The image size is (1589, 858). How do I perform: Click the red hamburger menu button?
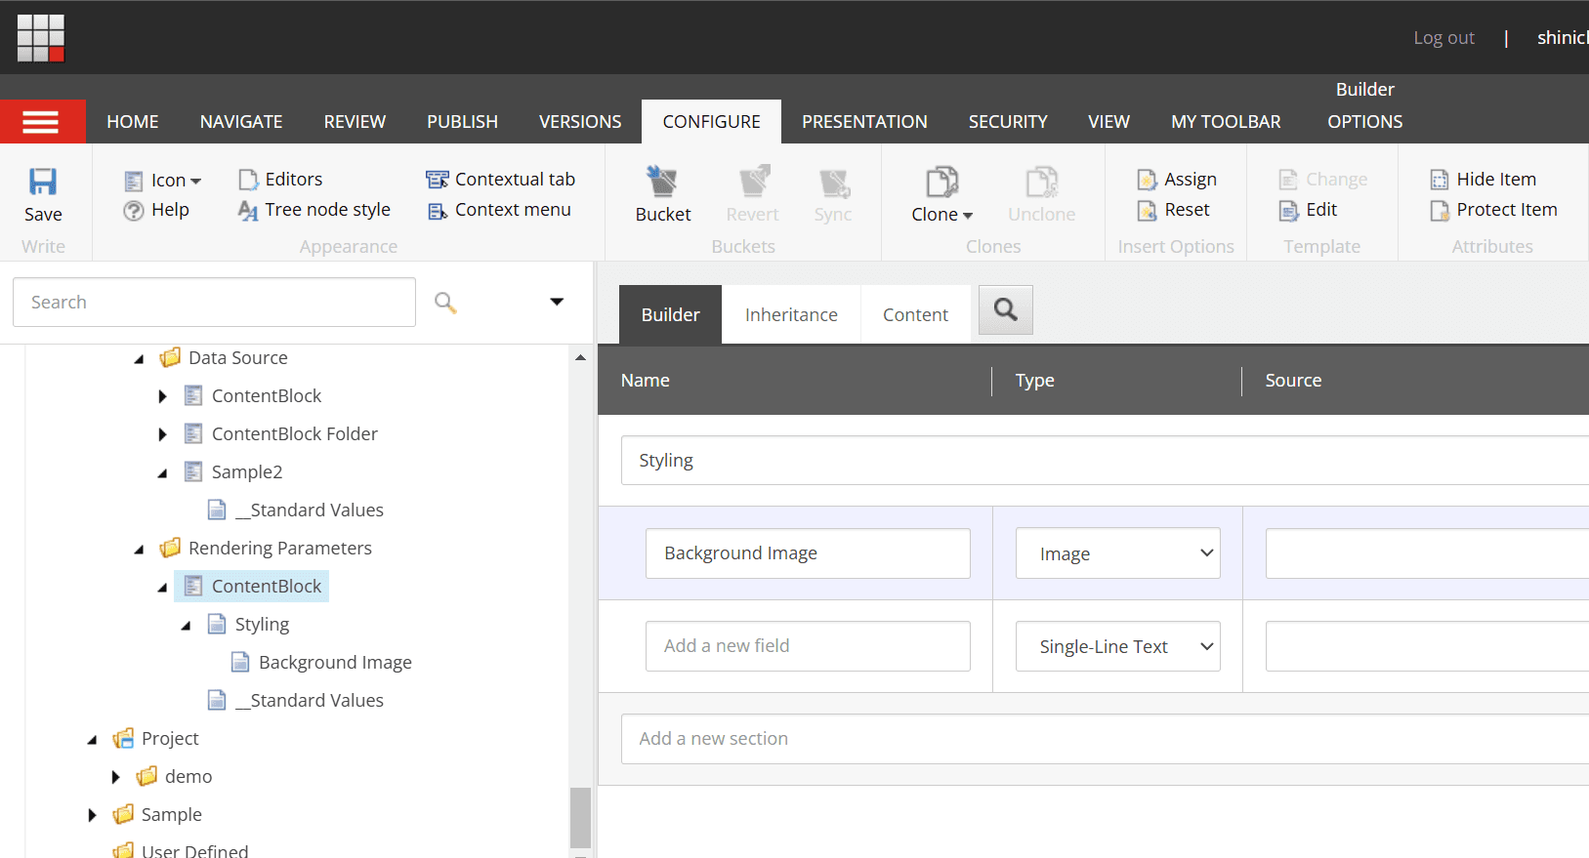pos(42,122)
